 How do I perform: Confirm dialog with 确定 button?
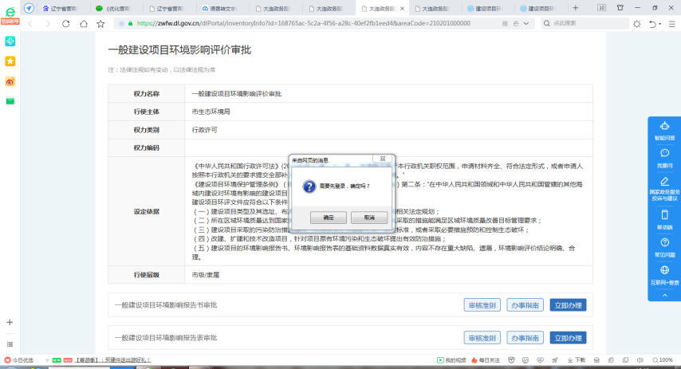[329, 218]
